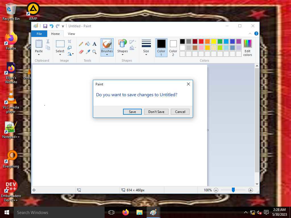Image resolution: width=291 pixels, height=218 pixels.
Task: Choose the Fill with color bucket
Action: (88, 44)
